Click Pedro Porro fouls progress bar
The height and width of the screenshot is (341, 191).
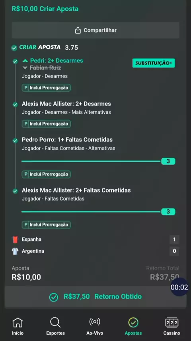pyautogui.click(x=98, y=161)
